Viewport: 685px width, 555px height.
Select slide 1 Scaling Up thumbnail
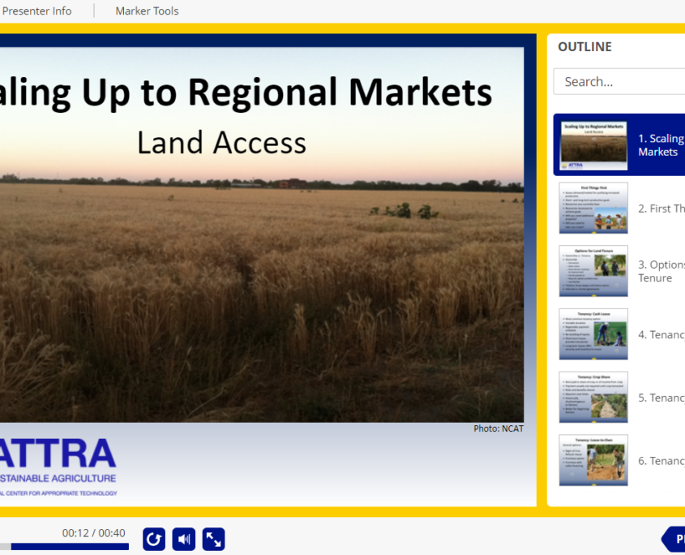pyautogui.click(x=593, y=145)
